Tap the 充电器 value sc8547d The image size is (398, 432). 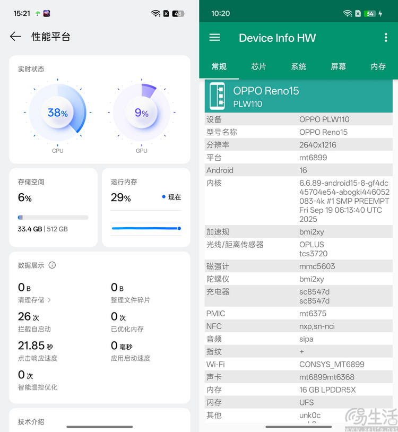314,296
